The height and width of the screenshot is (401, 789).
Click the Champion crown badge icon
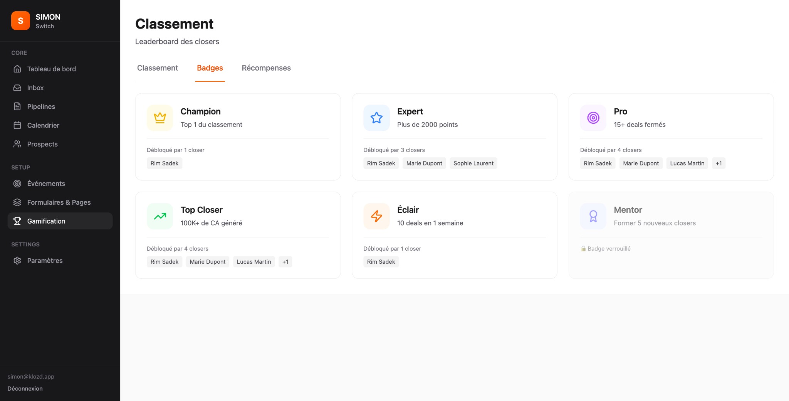pos(159,118)
